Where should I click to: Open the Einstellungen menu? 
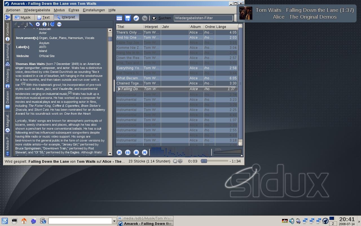pos(94,10)
